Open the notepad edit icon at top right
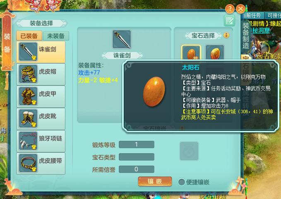The width and height of the screenshot is (281, 199). [229, 21]
